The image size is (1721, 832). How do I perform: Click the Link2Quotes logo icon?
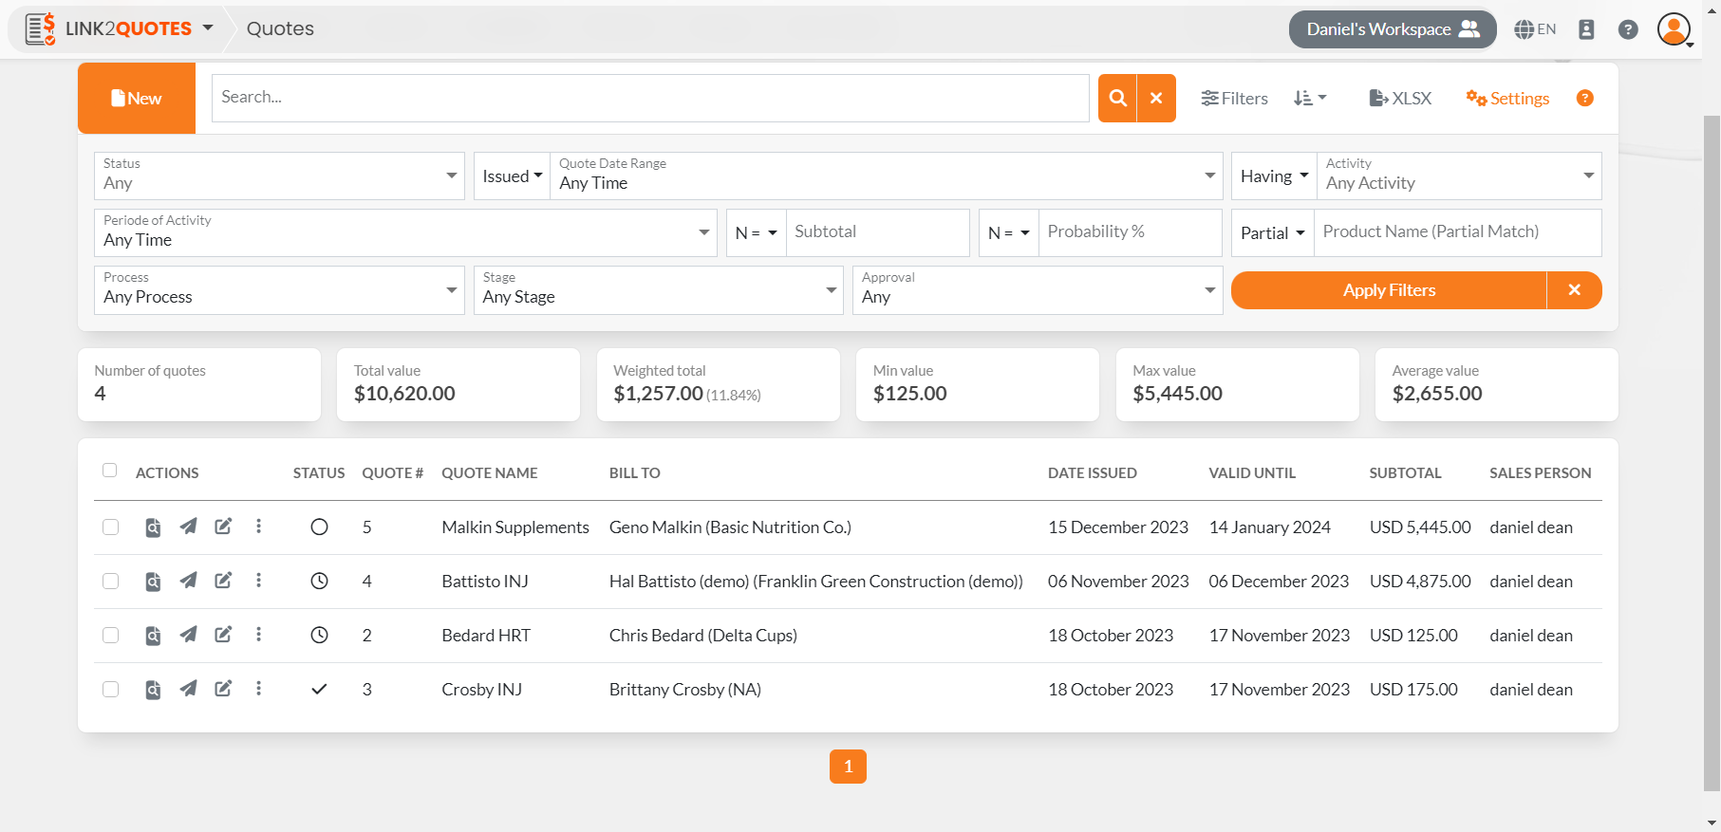(40, 29)
